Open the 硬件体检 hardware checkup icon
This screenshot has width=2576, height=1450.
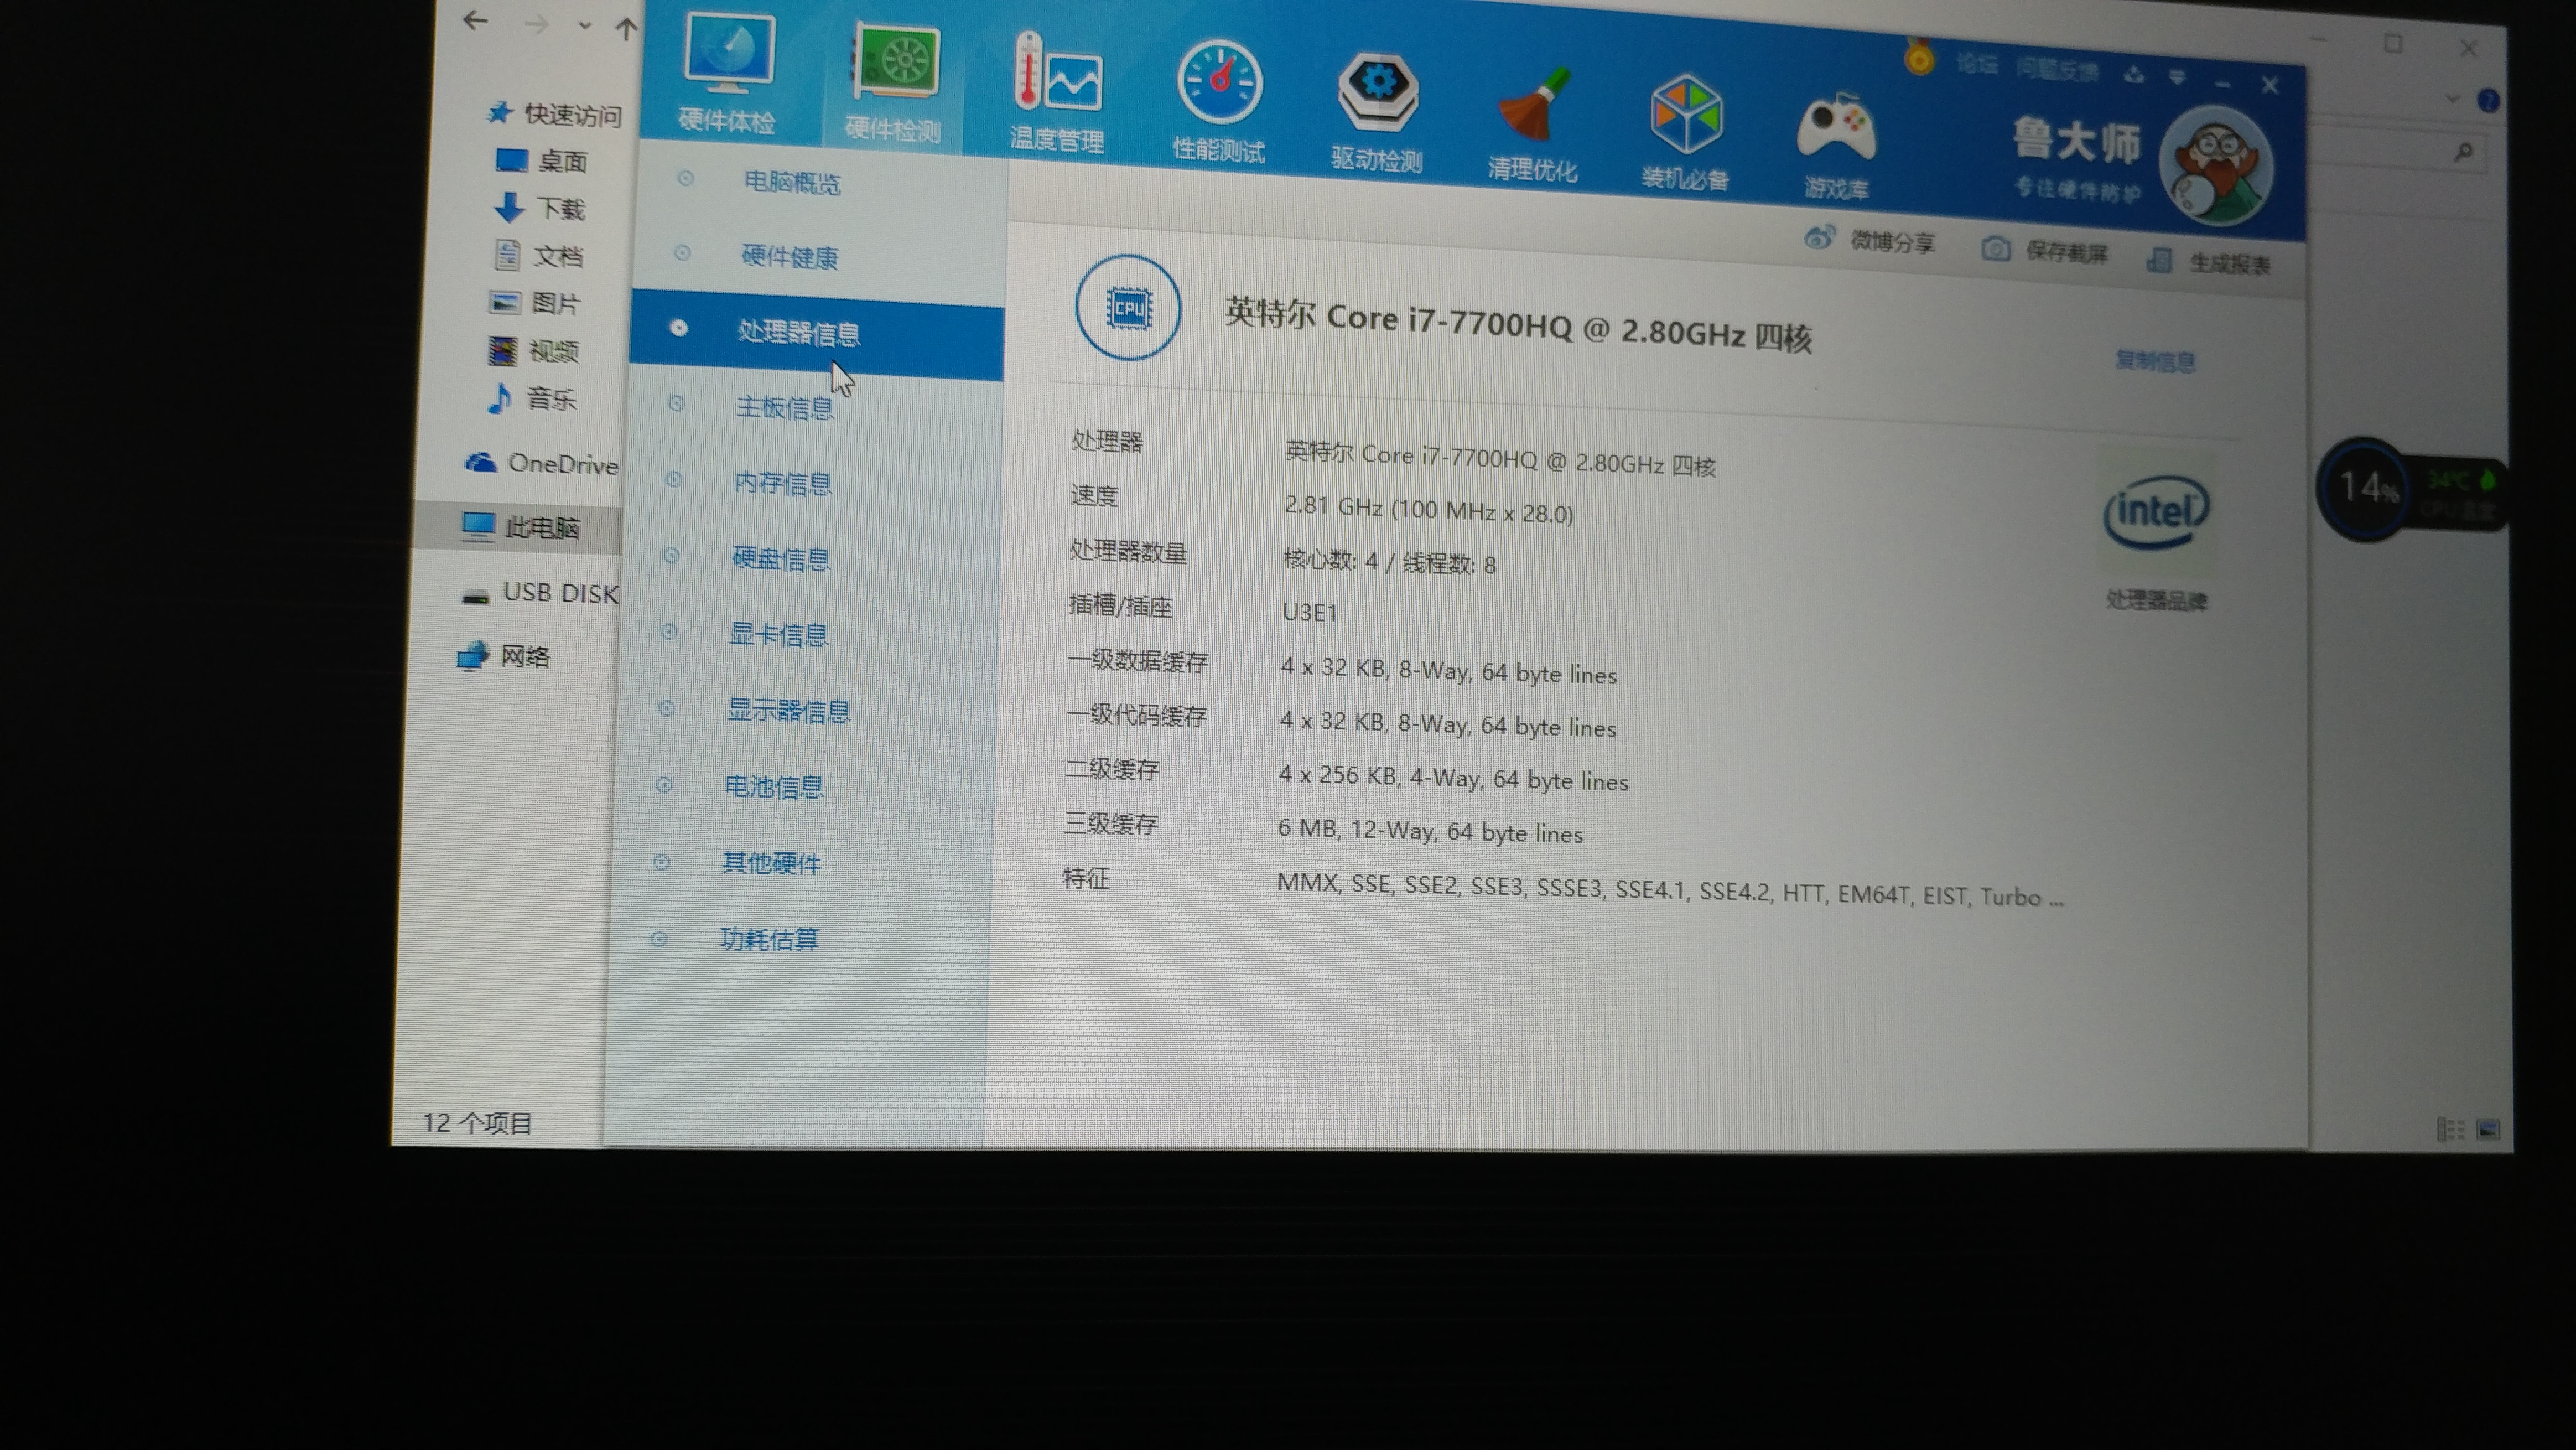(728, 72)
